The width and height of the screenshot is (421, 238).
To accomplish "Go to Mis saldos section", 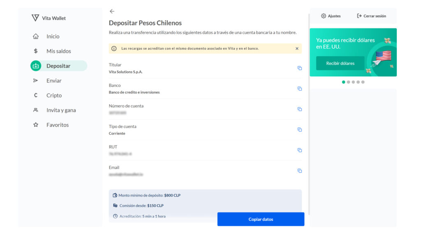I will coord(58,51).
